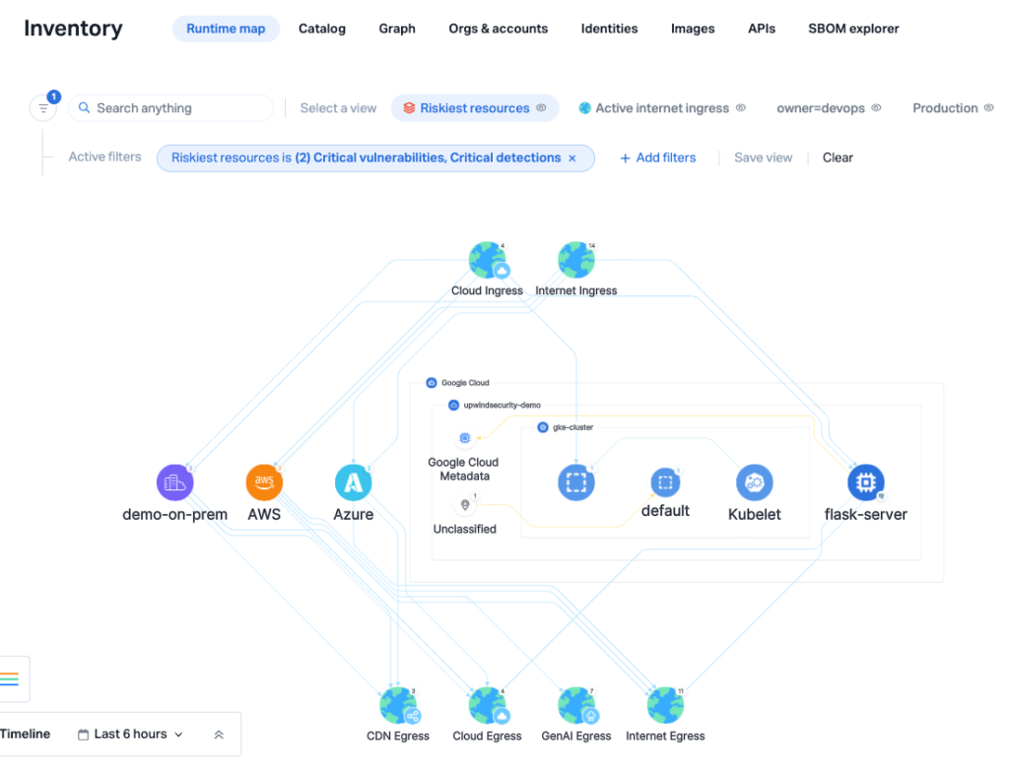Select the flask-server node icon
Viewport: 1009px width, 762px height.
(x=865, y=482)
